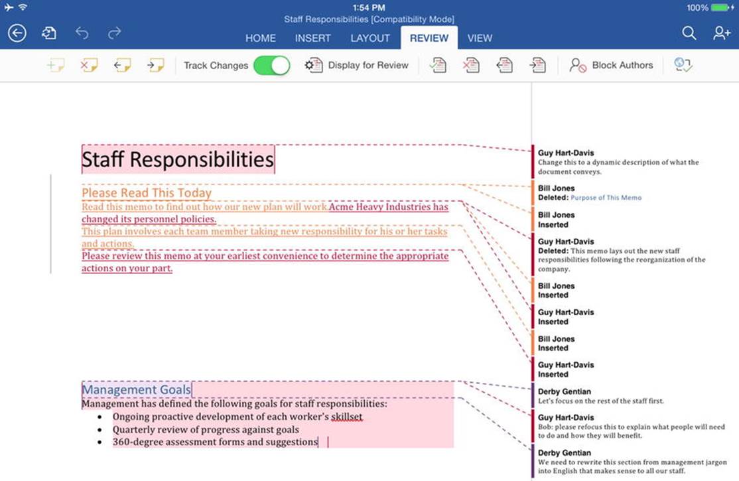Switch to the LAYOUT tab

[x=370, y=38]
